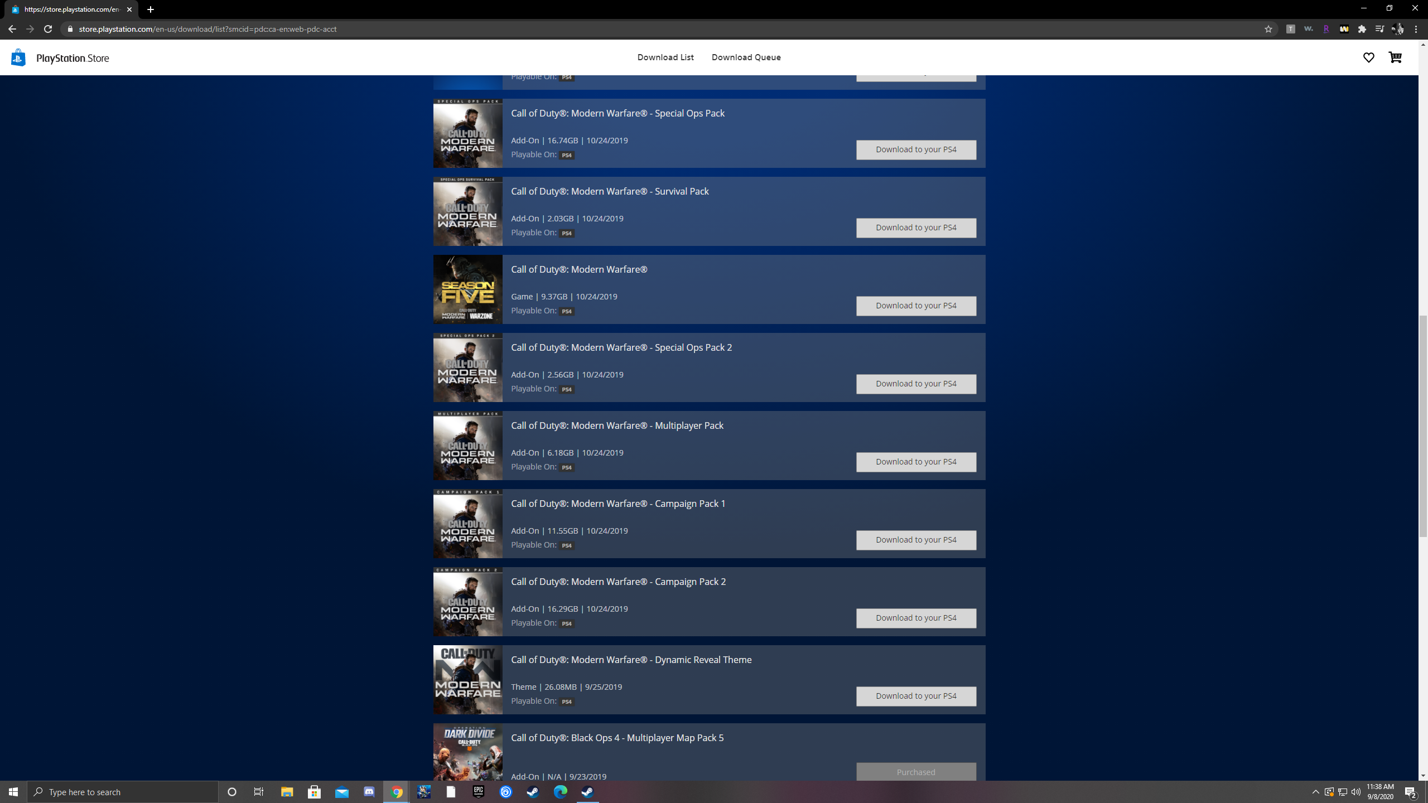This screenshot has width=1428, height=803.
Task: Toggle browser reading list panel
Action: (1380, 28)
